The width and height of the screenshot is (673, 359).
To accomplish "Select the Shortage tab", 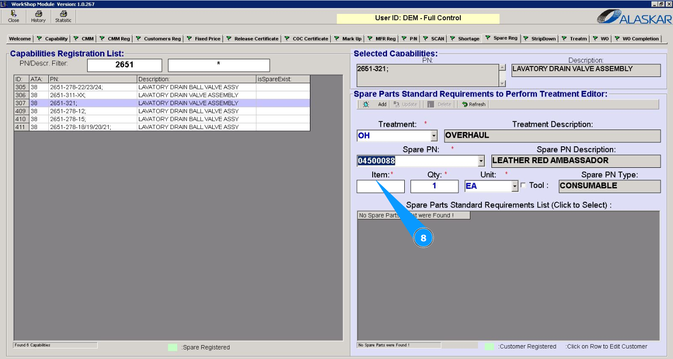I will (464, 39).
